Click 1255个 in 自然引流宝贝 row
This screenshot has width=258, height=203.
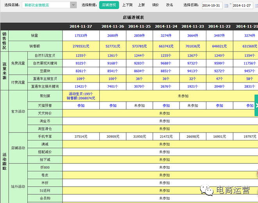click(x=81, y=56)
